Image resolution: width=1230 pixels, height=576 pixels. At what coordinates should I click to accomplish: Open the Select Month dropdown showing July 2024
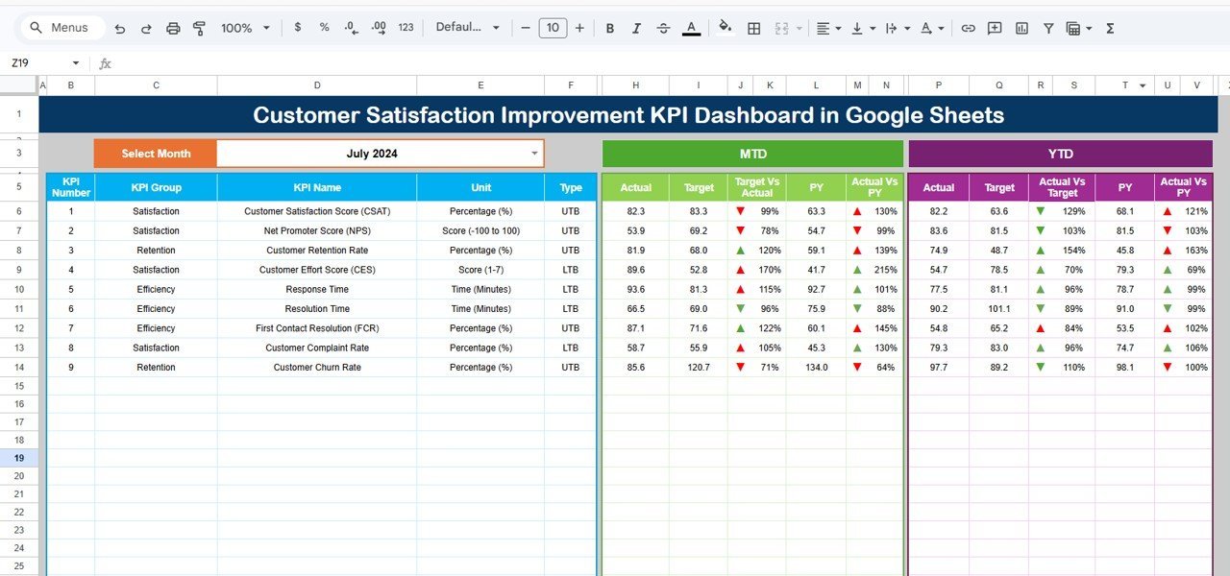pyautogui.click(x=534, y=153)
